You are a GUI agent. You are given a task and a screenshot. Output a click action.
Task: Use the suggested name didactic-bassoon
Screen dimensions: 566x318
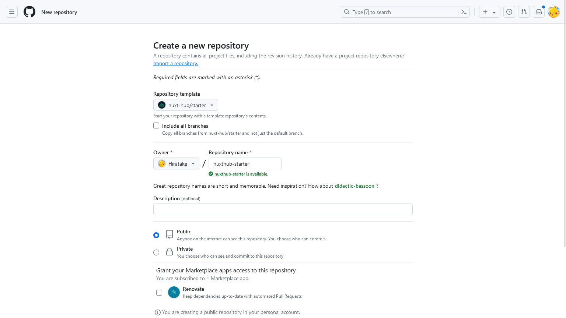(354, 186)
